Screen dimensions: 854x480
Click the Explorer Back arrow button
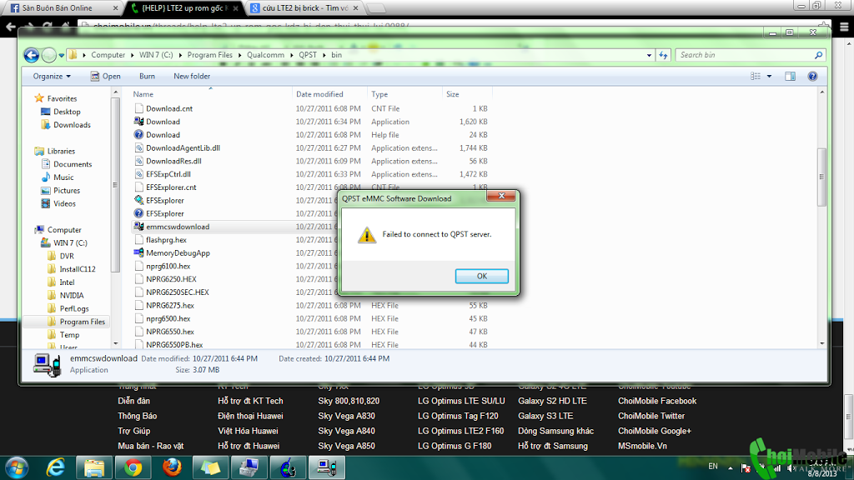32,56
